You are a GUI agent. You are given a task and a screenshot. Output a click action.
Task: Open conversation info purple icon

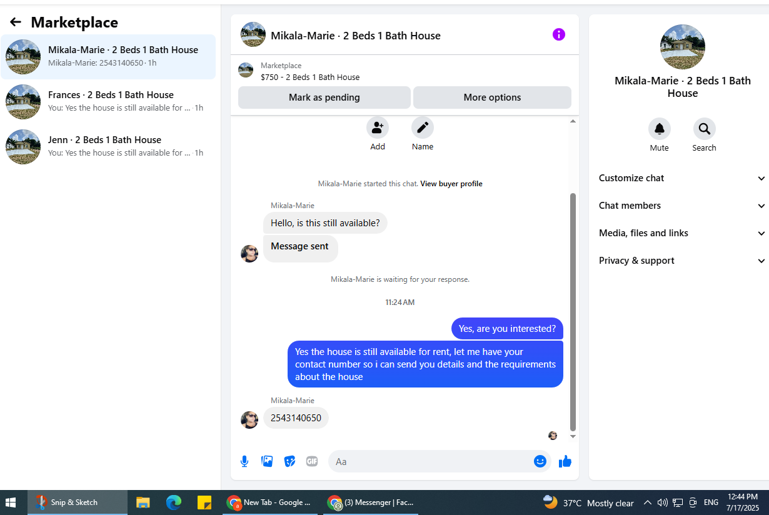(x=559, y=34)
